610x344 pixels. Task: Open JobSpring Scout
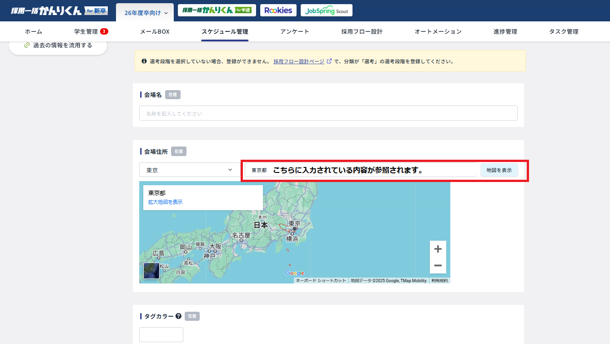coord(326,10)
